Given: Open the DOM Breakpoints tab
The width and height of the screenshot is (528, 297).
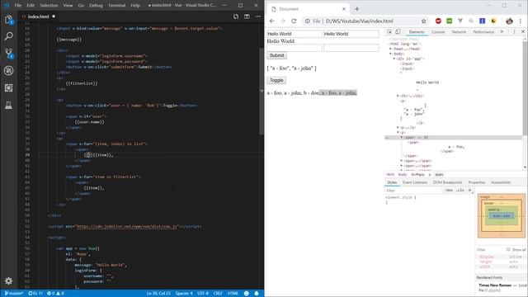Looking at the screenshot, I should [447, 182].
